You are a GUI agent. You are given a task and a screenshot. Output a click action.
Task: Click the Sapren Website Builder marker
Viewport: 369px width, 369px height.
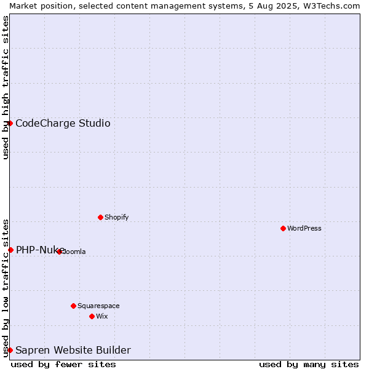pyautogui.click(x=10, y=350)
